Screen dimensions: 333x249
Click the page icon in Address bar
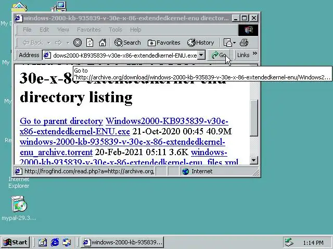click(x=47, y=56)
